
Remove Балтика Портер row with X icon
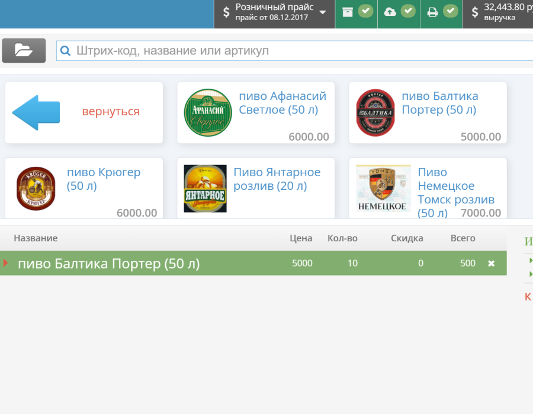[x=491, y=263]
